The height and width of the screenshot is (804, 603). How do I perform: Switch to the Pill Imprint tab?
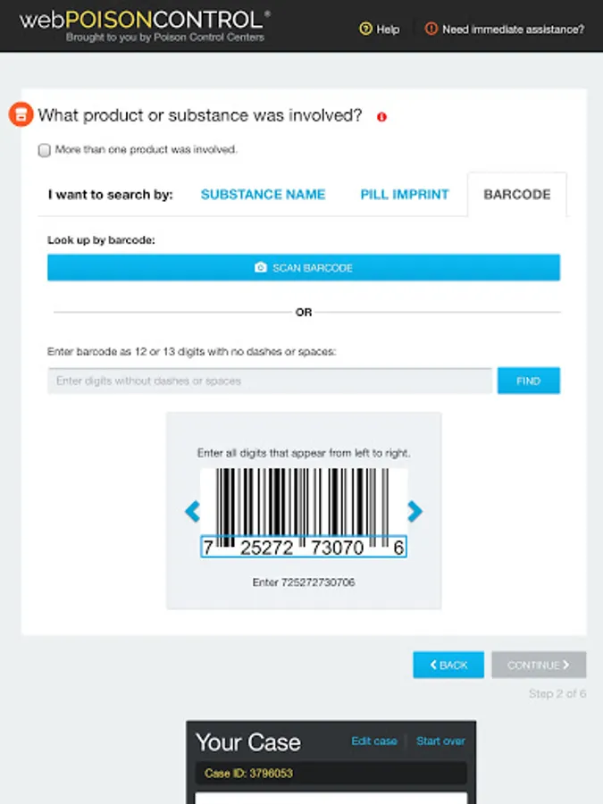tap(405, 195)
